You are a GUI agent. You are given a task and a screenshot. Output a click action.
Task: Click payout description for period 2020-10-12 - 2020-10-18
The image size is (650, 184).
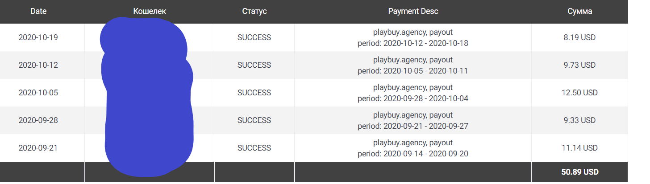[413, 37]
